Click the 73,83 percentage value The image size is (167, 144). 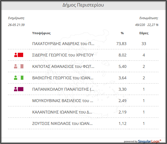121,44
